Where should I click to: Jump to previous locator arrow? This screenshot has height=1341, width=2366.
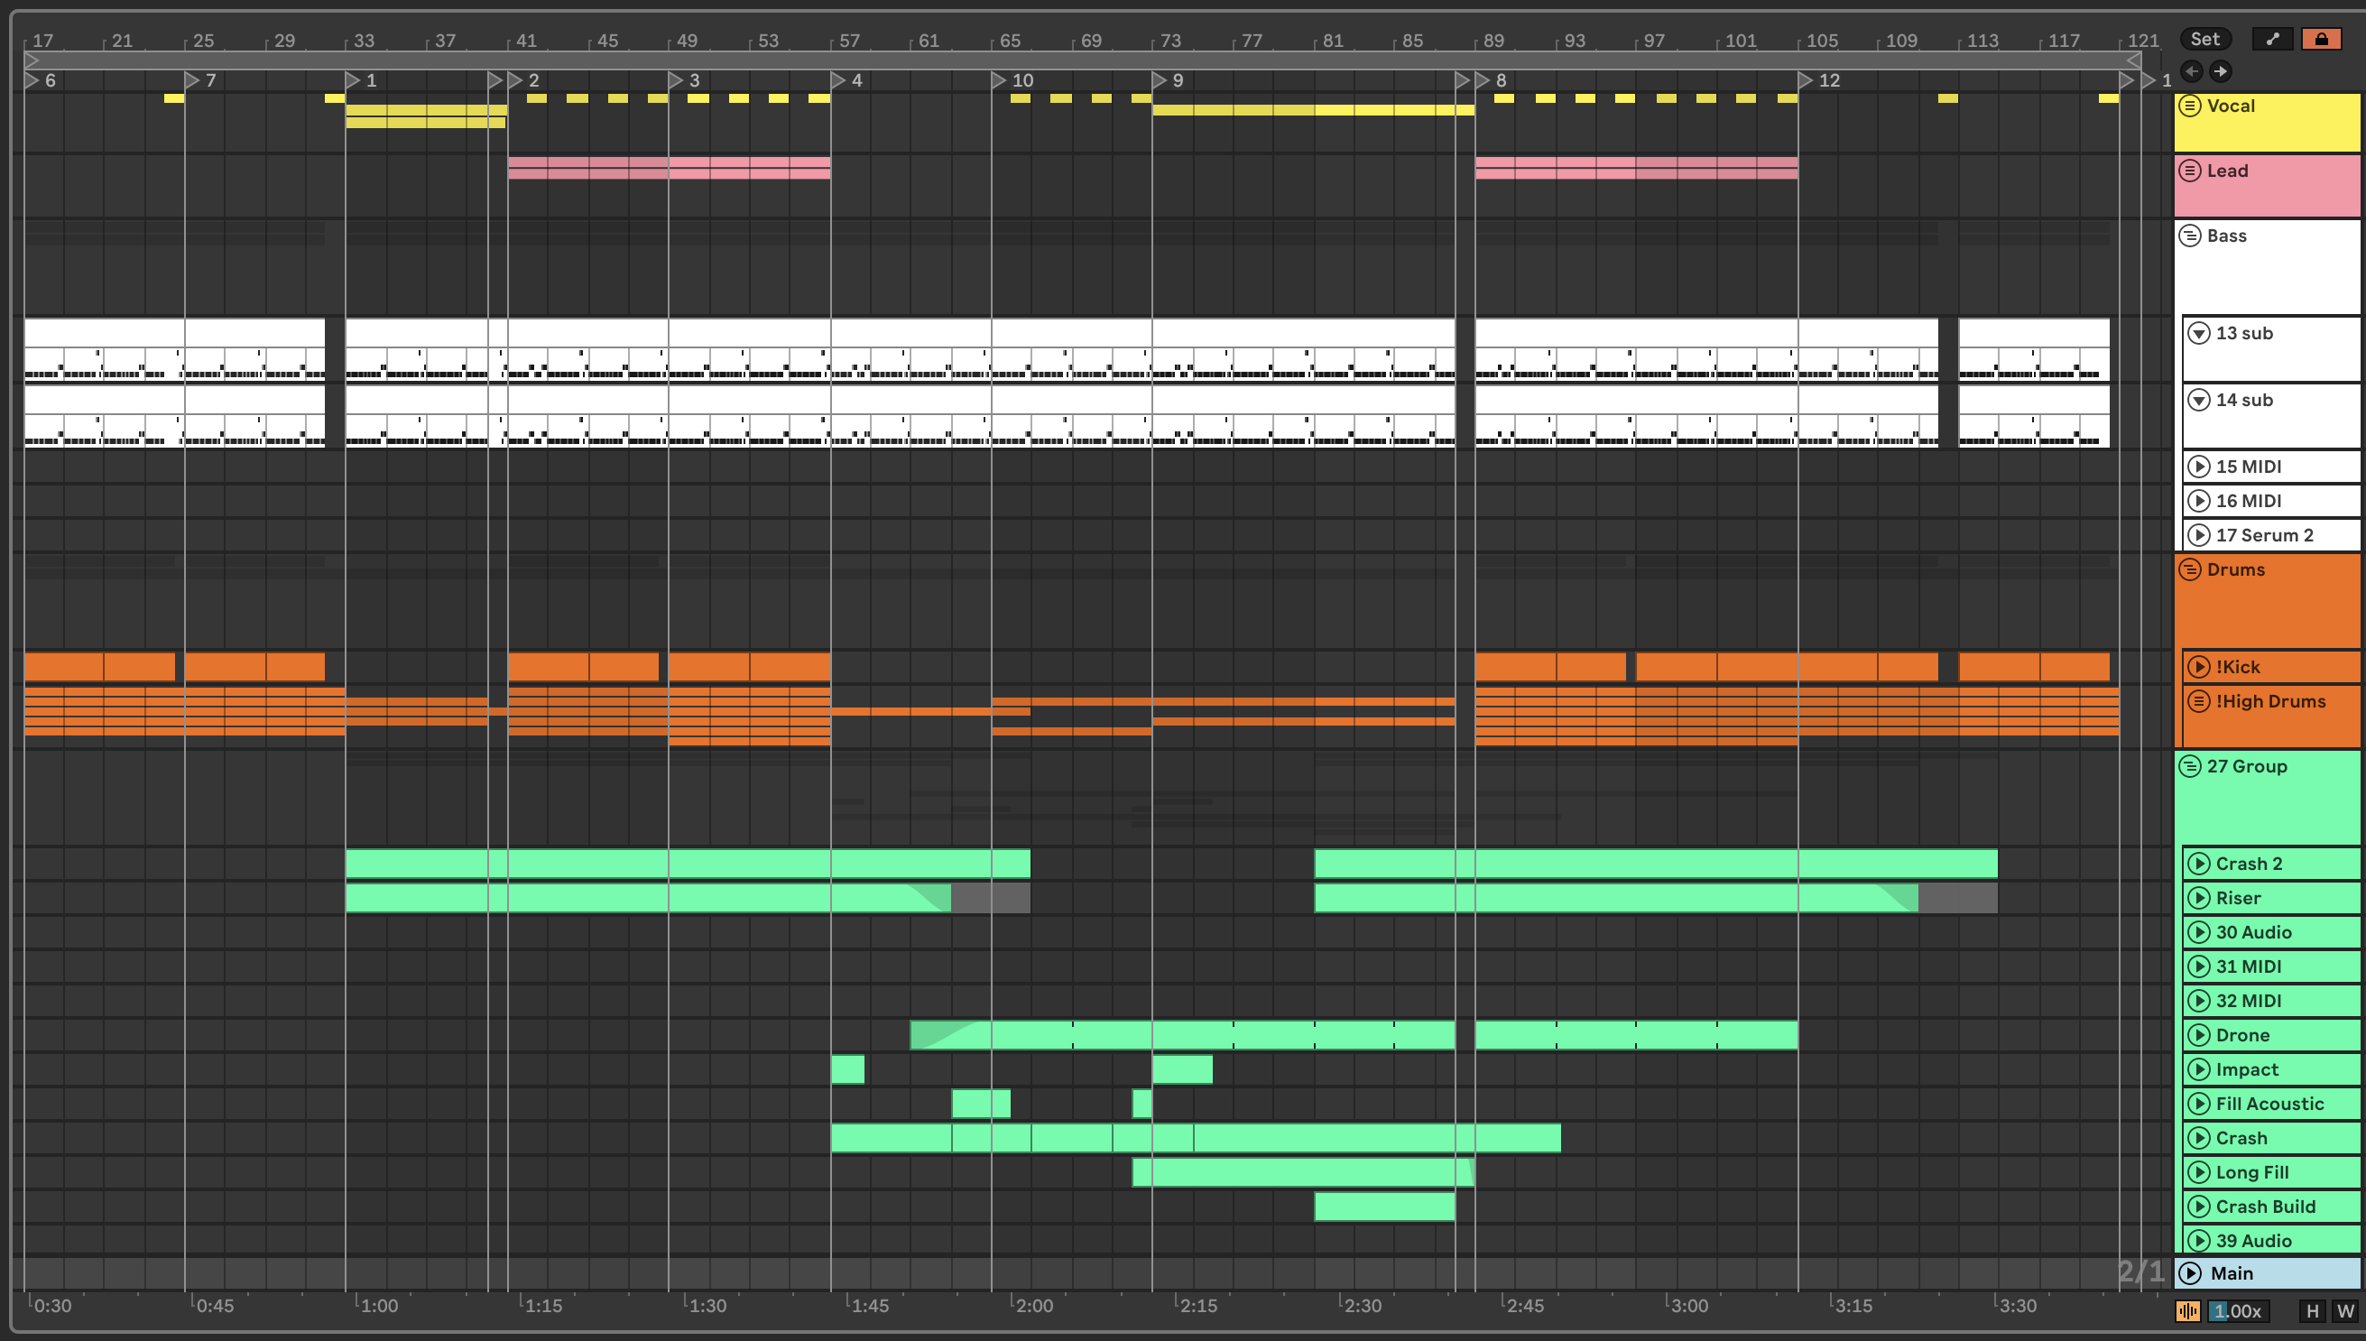[x=2191, y=71]
